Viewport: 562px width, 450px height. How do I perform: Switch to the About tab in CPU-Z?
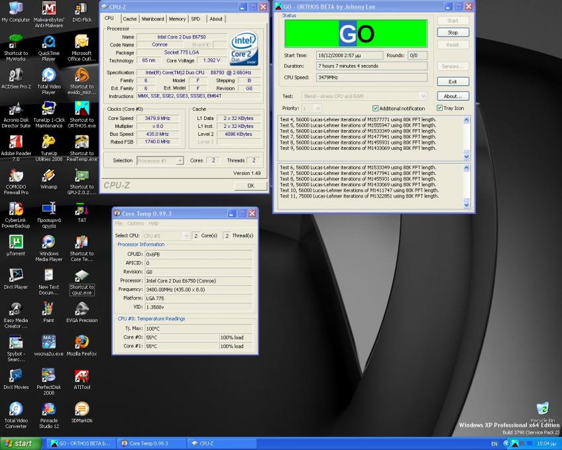[216, 19]
